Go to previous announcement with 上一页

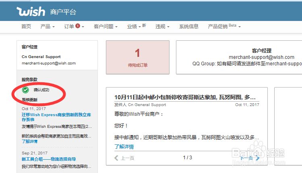click(124, 158)
